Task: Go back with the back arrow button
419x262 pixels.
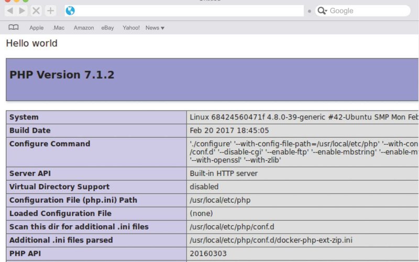Action: point(10,11)
